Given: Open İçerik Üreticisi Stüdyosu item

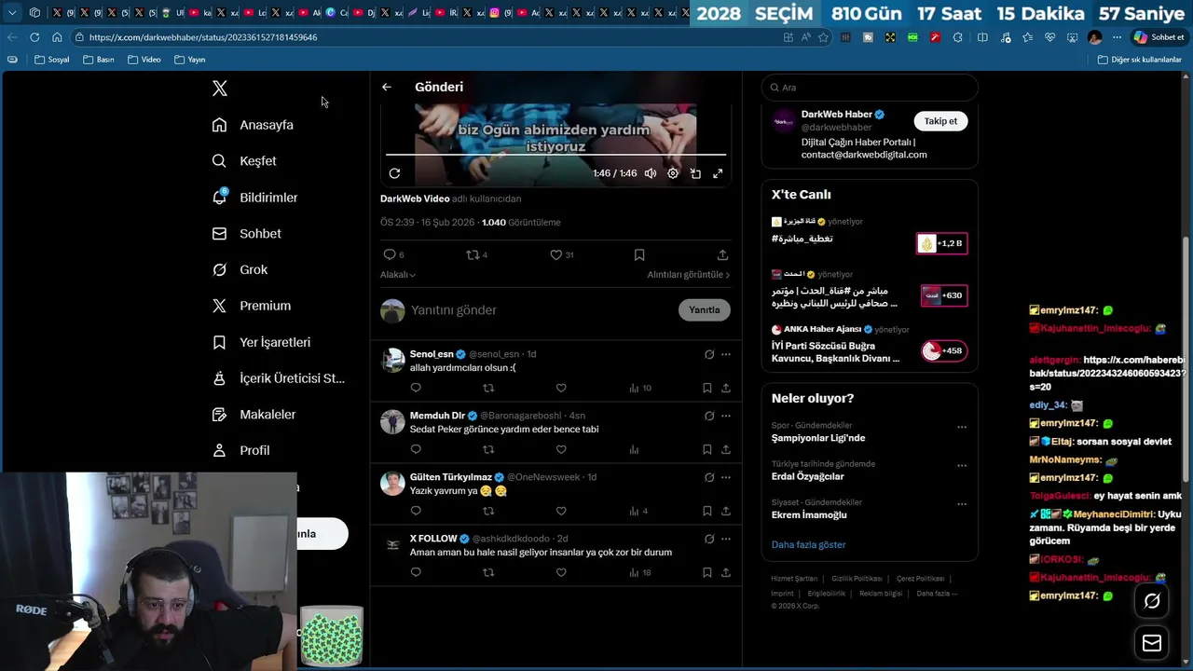Looking at the screenshot, I should (278, 378).
